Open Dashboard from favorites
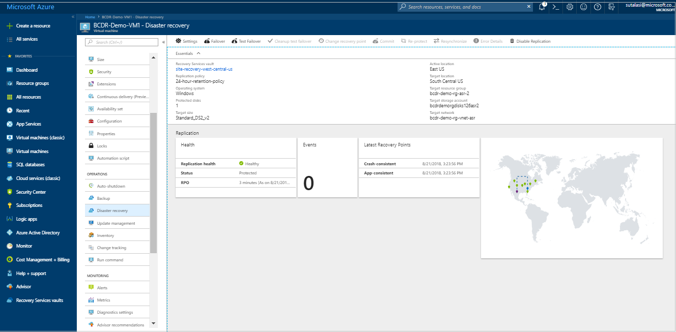The height and width of the screenshot is (332, 676). click(22, 70)
